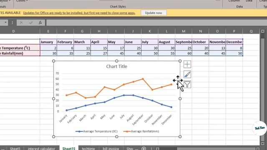Click the Rainfall(mm) row label cell

tap(20, 53)
